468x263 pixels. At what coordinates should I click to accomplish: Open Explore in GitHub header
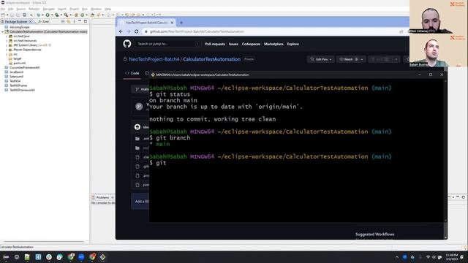tap(292, 44)
